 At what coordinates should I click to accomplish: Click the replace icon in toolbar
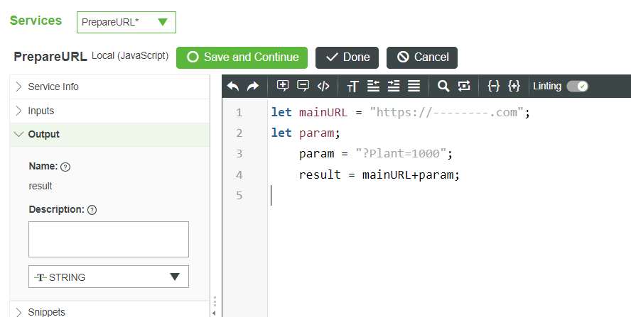pyautogui.click(x=464, y=87)
